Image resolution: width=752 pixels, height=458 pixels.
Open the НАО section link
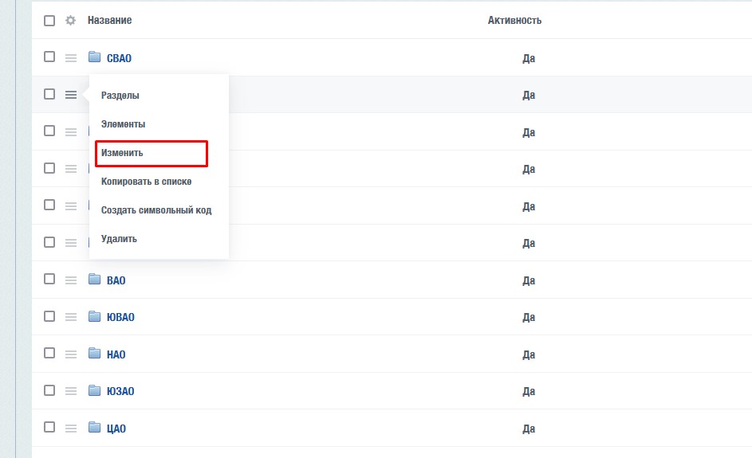tap(116, 354)
